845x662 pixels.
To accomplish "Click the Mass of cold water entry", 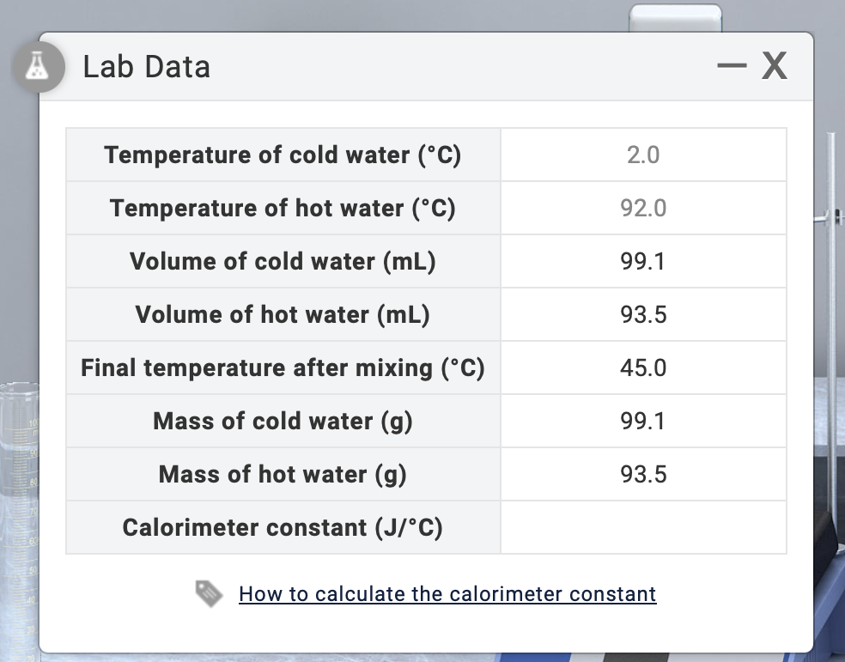I will coord(643,421).
